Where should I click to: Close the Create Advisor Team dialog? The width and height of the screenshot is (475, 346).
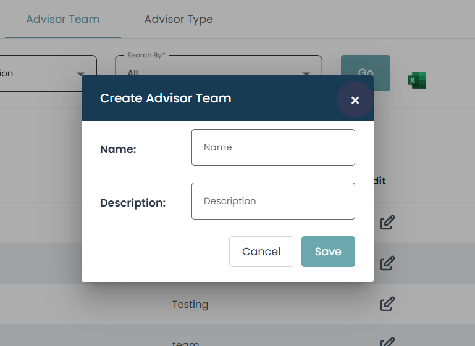(x=355, y=100)
